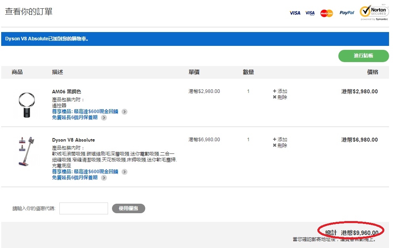Click the 使用優惠 apply coupon button

click(x=128, y=208)
